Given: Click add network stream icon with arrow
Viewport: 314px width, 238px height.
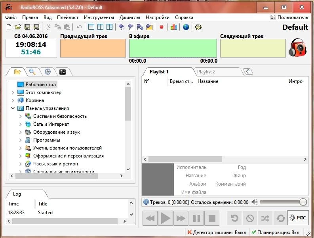Looking at the screenshot, I should pos(140,27).
